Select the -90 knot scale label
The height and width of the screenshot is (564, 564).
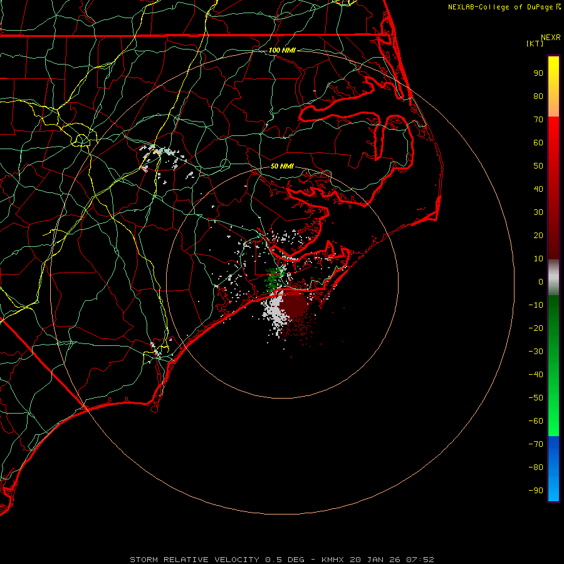(x=536, y=491)
